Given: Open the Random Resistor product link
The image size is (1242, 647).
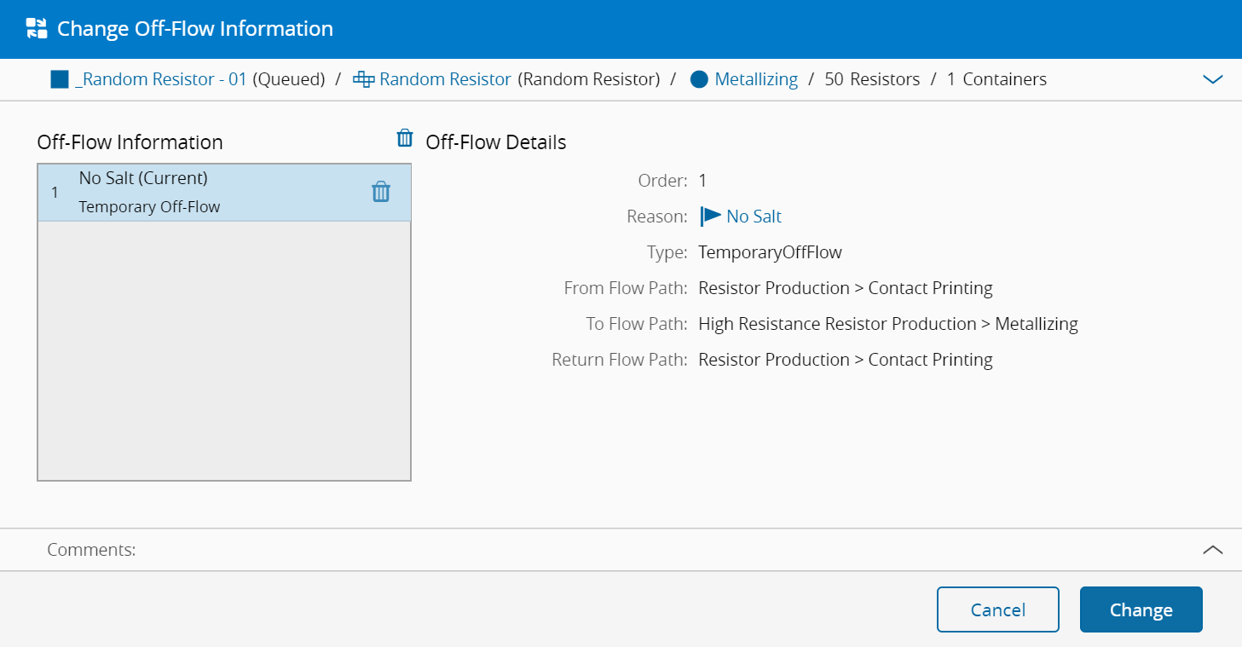Looking at the screenshot, I should coord(445,80).
